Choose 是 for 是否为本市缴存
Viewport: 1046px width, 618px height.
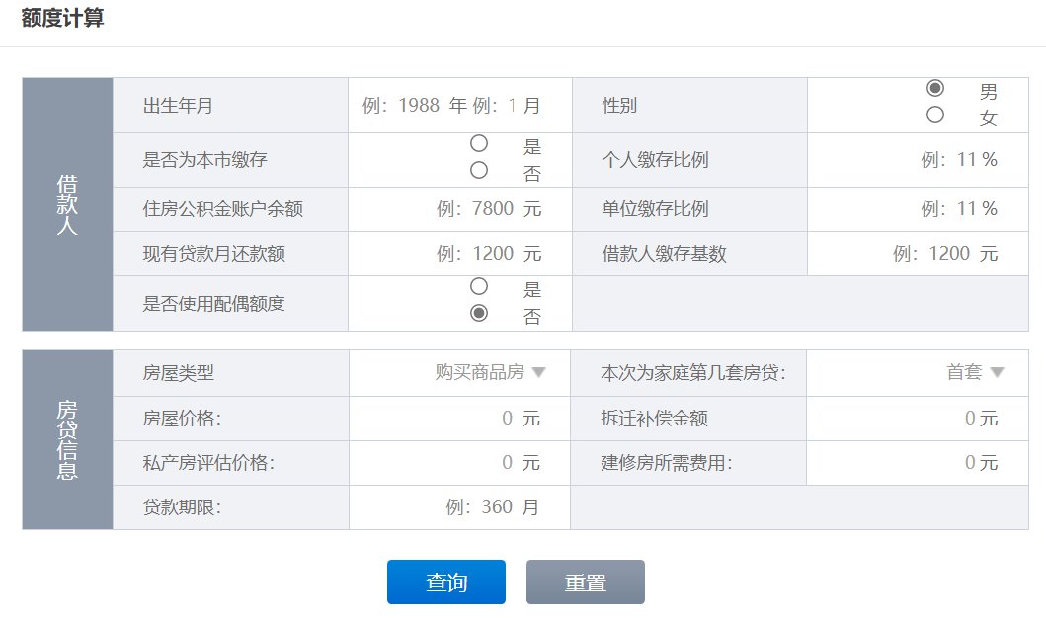(x=479, y=143)
